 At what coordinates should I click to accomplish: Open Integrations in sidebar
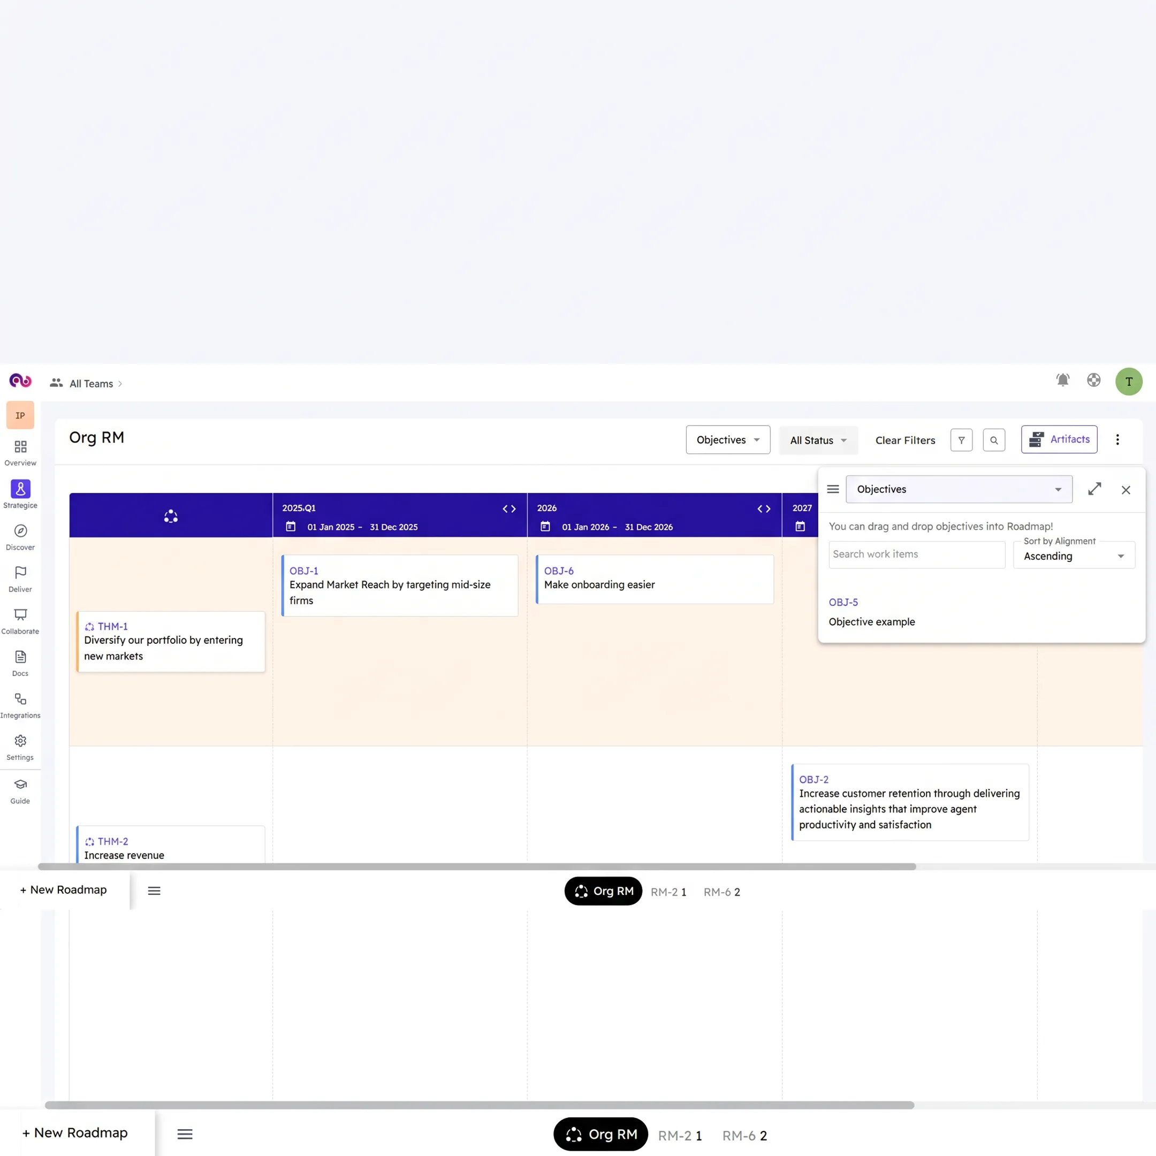click(20, 705)
